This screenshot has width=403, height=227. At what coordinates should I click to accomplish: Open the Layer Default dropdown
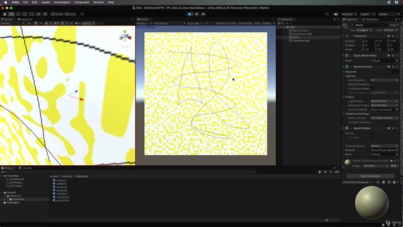click(x=391, y=30)
